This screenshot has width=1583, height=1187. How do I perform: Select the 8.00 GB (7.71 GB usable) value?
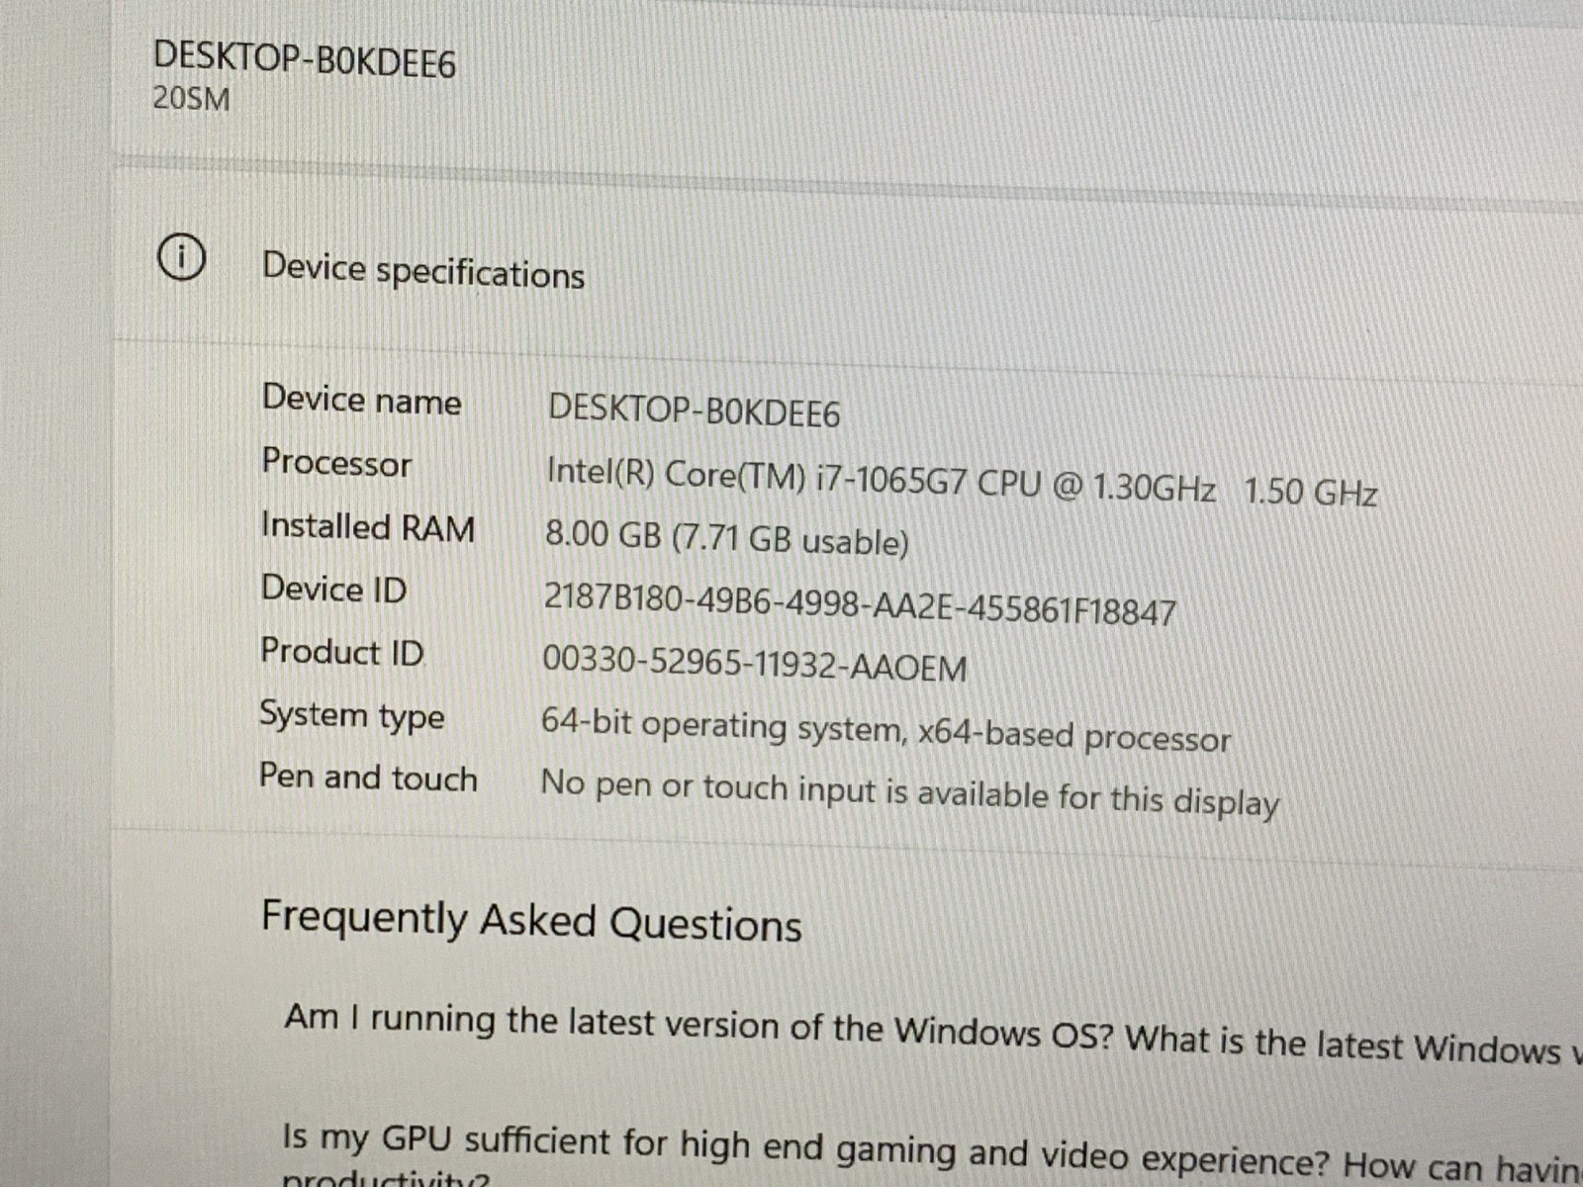click(727, 537)
